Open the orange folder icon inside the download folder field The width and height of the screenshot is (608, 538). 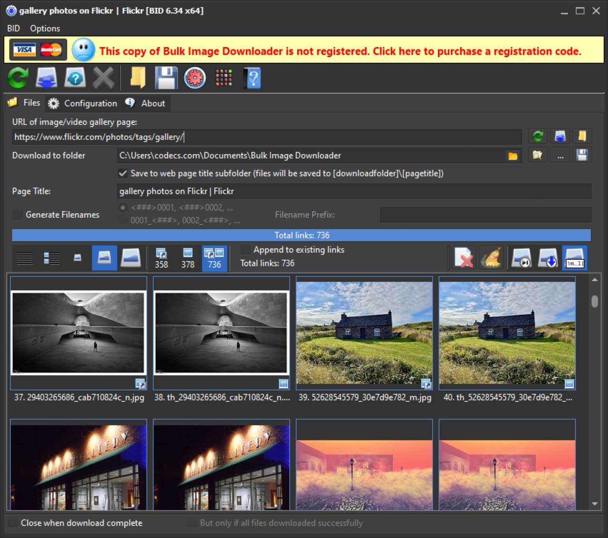(x=513, y=156)
